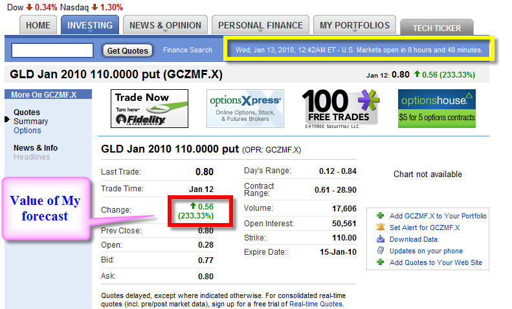Viewport: 512px width, 309px height.
Task: Open the Real-time Quotes free trial link
Action: pos(316,304)
